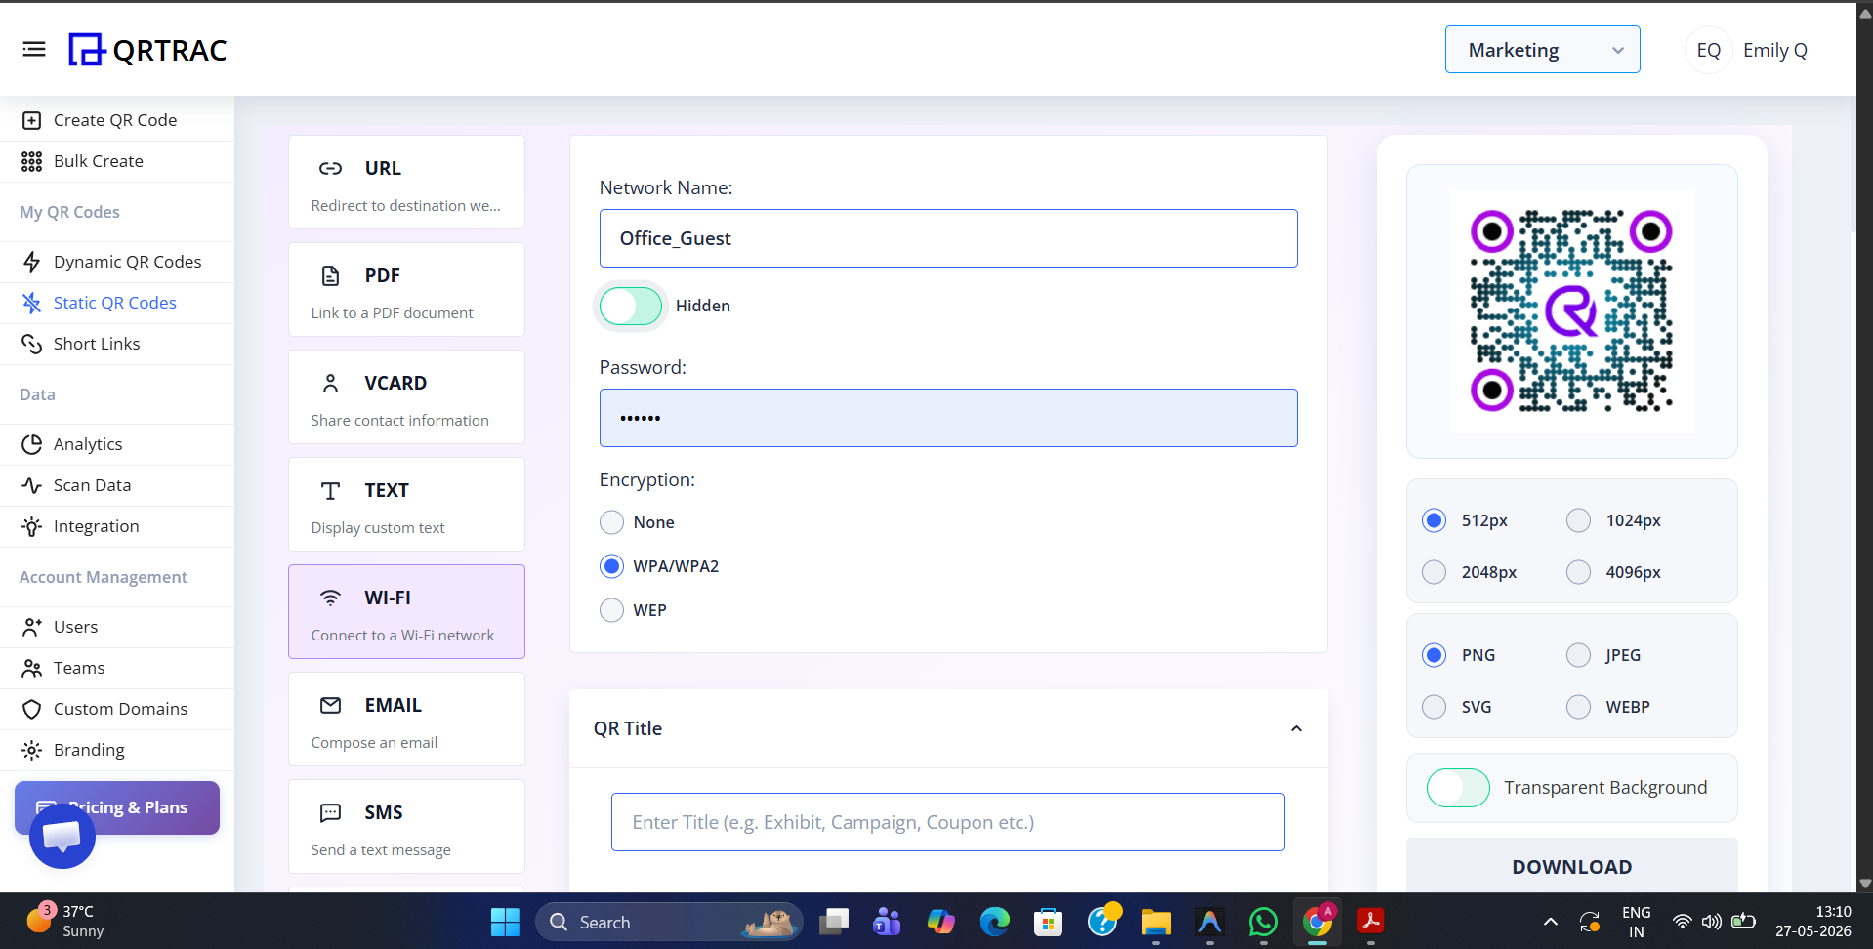Click the EQ user avatar
The width and height of the screenshot is (1873, 949).
[1708, 50]
